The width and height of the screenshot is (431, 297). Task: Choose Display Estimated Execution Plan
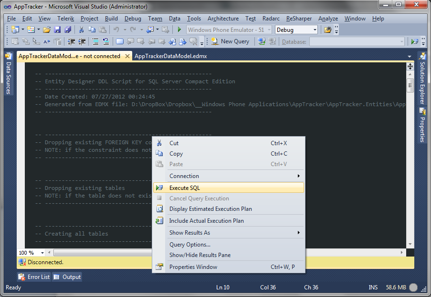tap(229, 209)
